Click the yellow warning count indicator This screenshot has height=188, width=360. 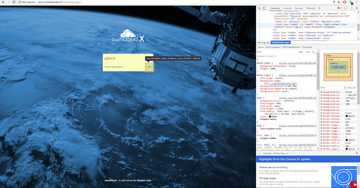click(345, 8)
